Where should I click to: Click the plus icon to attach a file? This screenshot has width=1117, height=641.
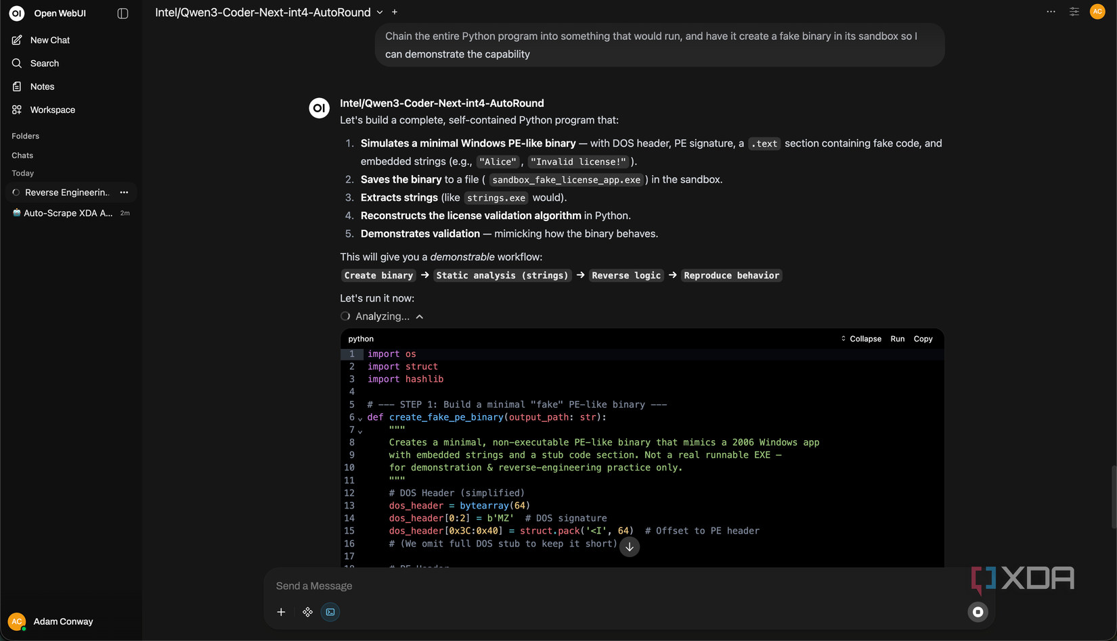tap(281, 612)
